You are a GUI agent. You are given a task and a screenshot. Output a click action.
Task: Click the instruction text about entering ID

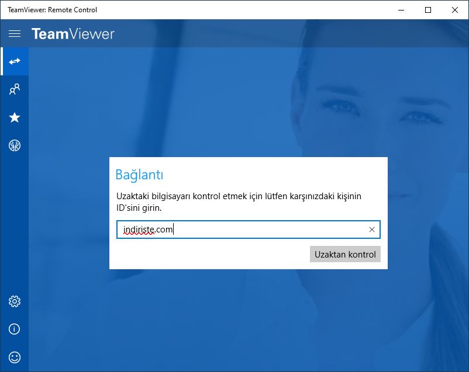pyautogui.click(x=239, y=202)
